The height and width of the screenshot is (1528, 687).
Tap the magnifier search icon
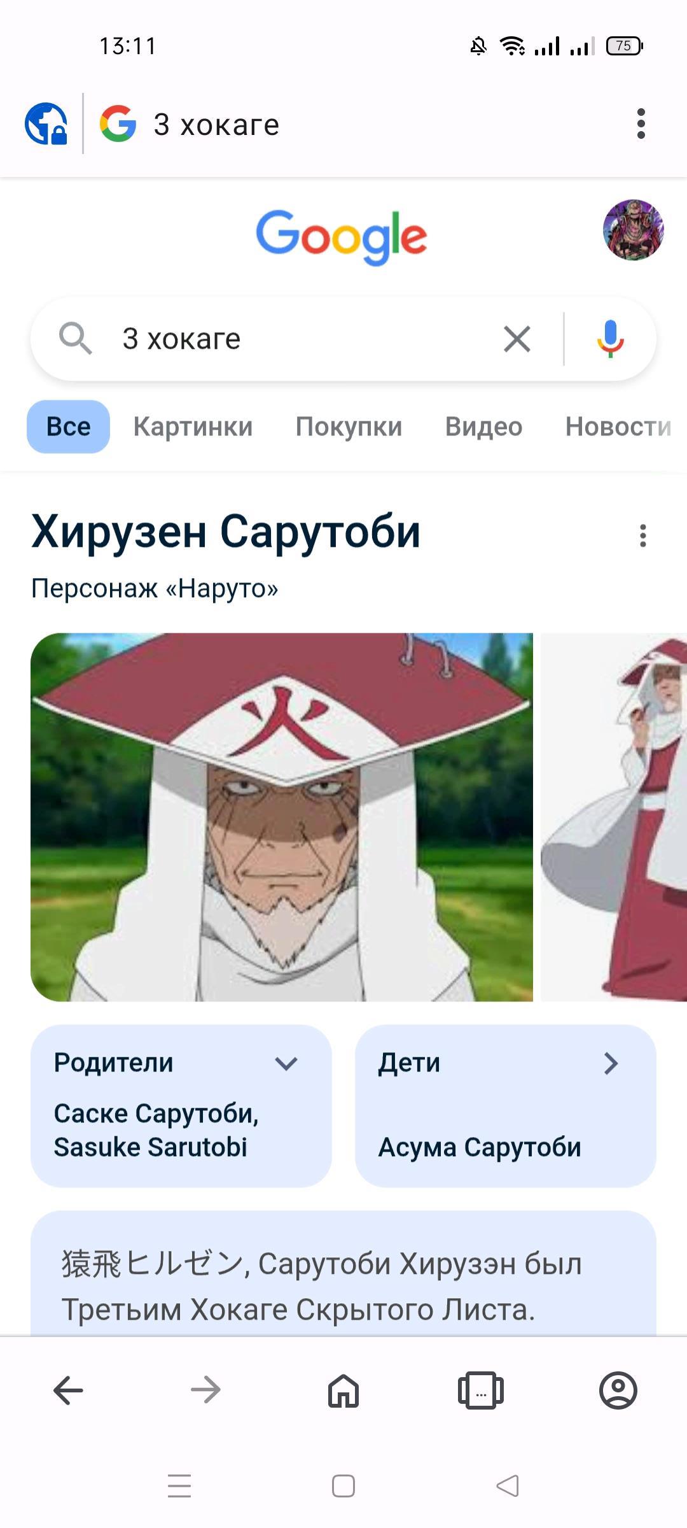[75, 338]
